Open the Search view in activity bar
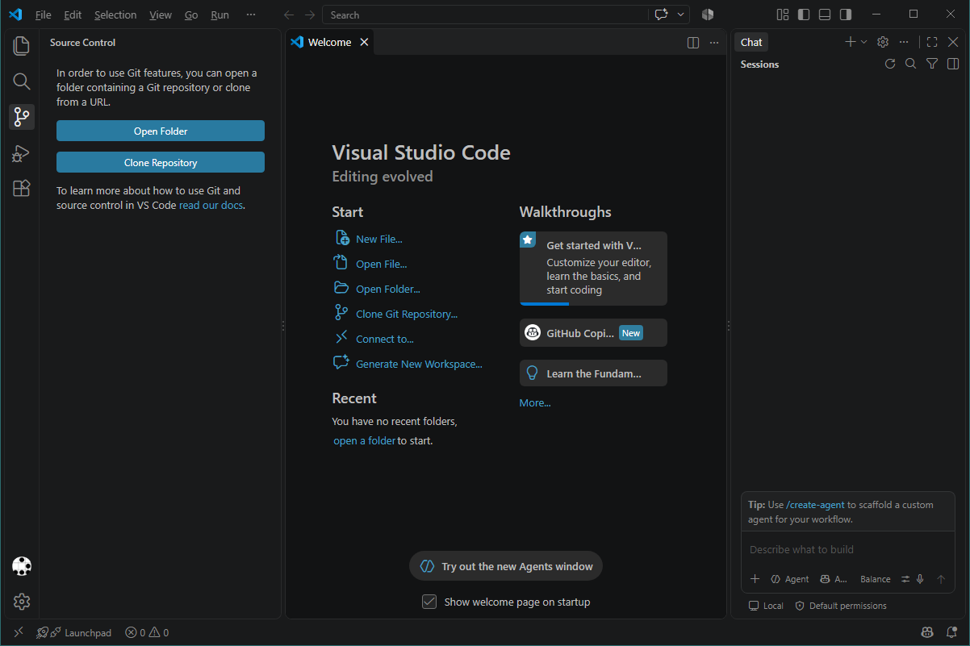 22,81
